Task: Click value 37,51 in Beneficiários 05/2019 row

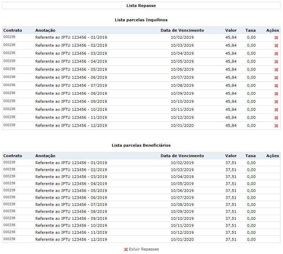Action: point(231,191)
